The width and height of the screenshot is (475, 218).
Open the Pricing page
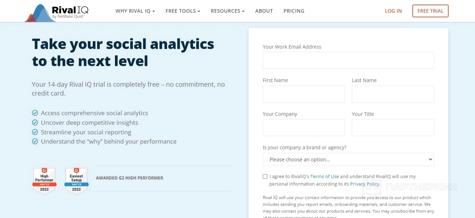click(294, 11)
